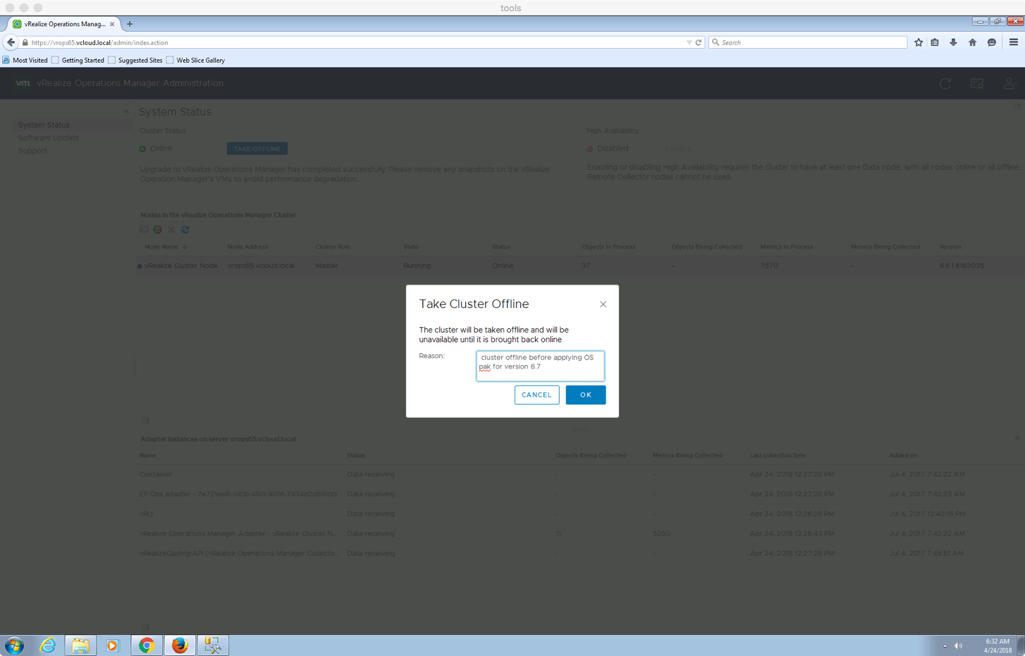Confirm with the OK button
This screenshot has width=1025, height=656.
(585, 395)
